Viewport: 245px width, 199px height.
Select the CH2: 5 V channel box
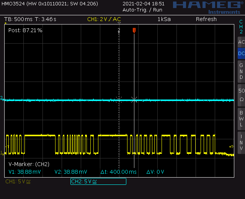98,181
